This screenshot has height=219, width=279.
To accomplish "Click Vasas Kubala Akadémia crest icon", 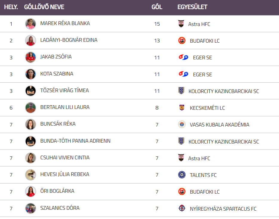I will (182, 124).
